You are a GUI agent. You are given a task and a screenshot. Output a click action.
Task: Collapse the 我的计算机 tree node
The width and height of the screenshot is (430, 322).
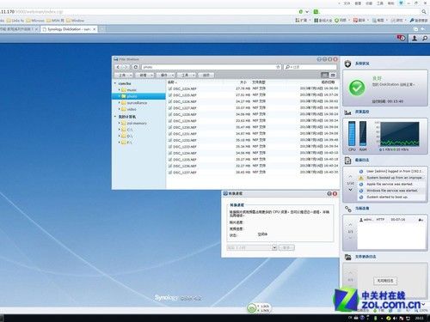[115, 117]
